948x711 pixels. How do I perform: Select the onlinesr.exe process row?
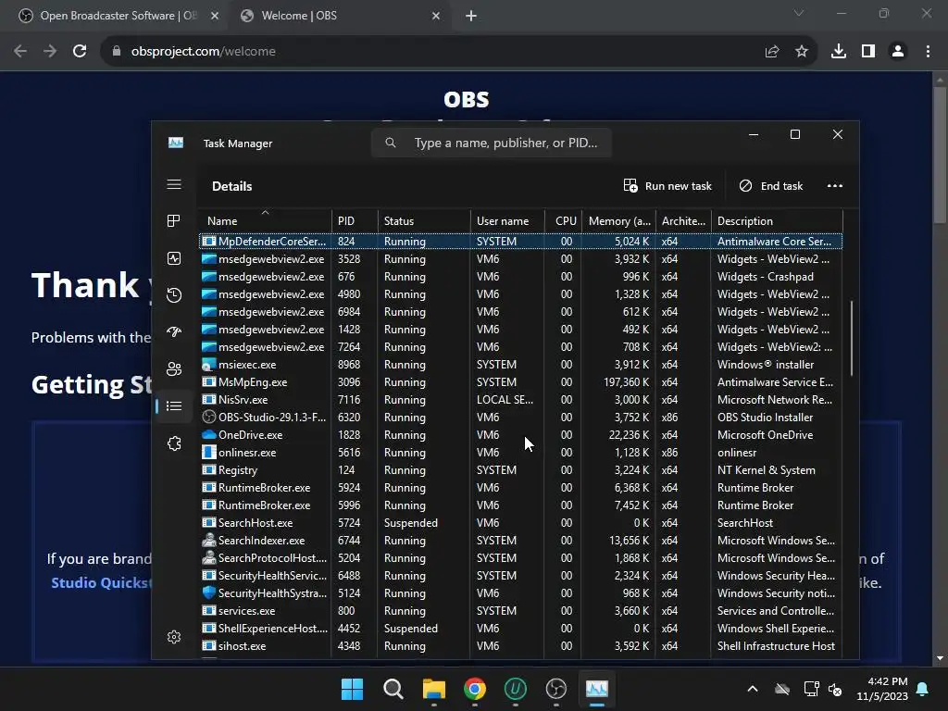click(x=520, y=452)
